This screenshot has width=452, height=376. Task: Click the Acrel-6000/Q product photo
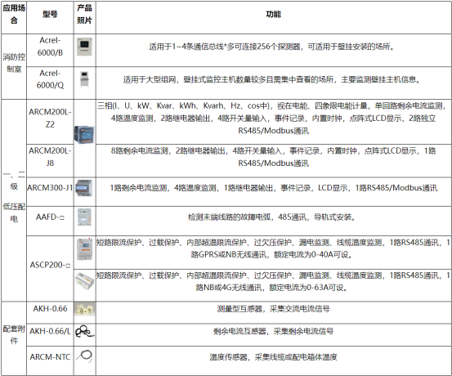click(84, 79)
